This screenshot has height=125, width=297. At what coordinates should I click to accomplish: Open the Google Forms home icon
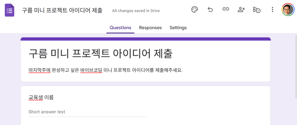(10, 10)
